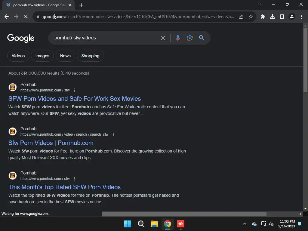This screenshot has height=231, width=308.
Task: Open three-dot options for first result
Action: (x=75, y=90)
